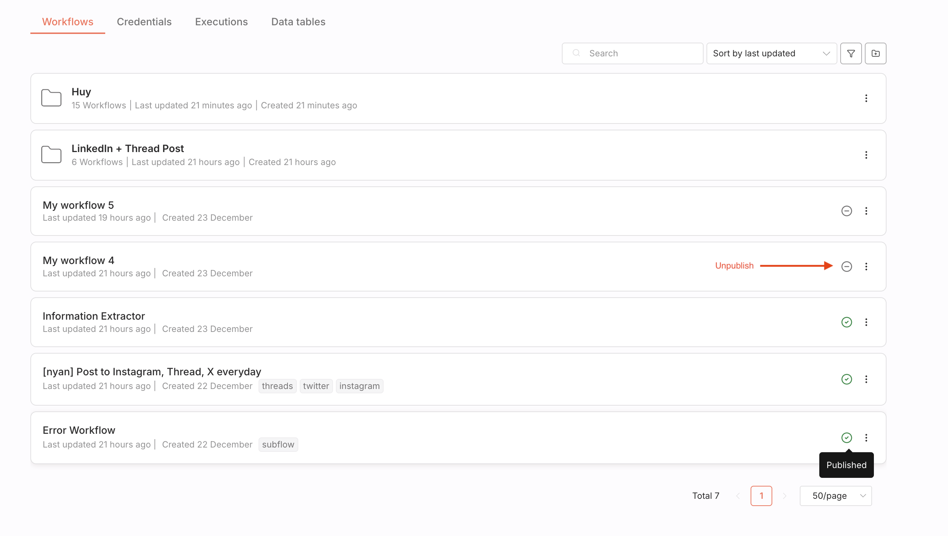Toggle the Published status on Error Workflow
Image resolution: width=948 pixels, height=536 pixels.
[x=846, y=438]
